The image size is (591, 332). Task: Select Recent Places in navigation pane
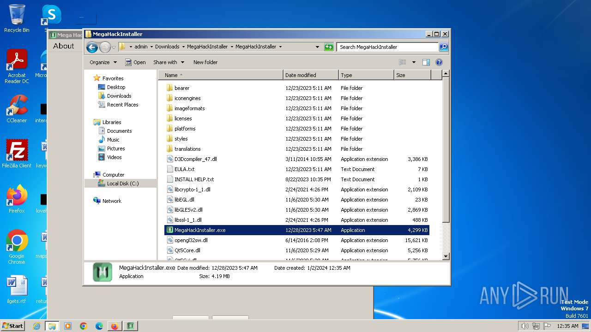pos(122,105)
